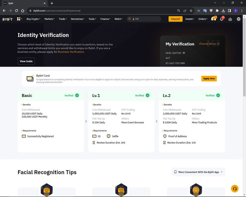This screenshot has height=197, width=246.
Task: Close the Bybit tab
Action: coord(45,3)
